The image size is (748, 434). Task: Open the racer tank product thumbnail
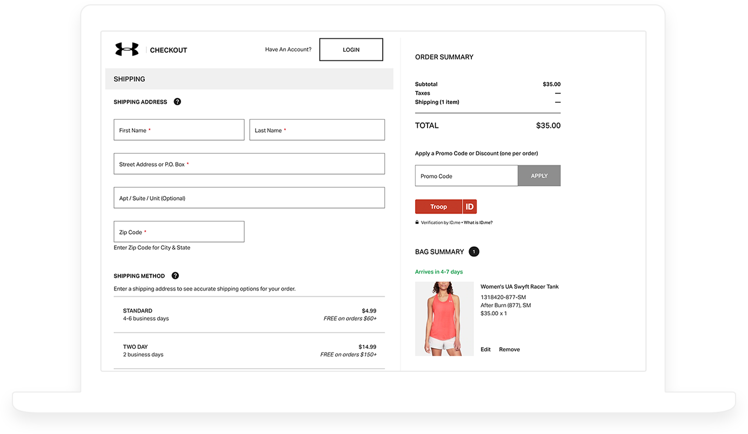[x=444, y=318]
